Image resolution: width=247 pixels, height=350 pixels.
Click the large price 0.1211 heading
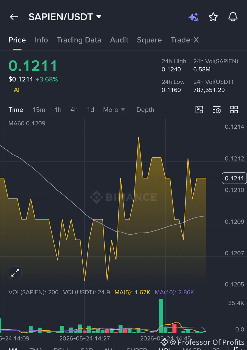33,66
